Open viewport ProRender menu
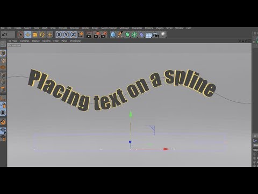Screen dimensions: 258x194 pos(75,41)
